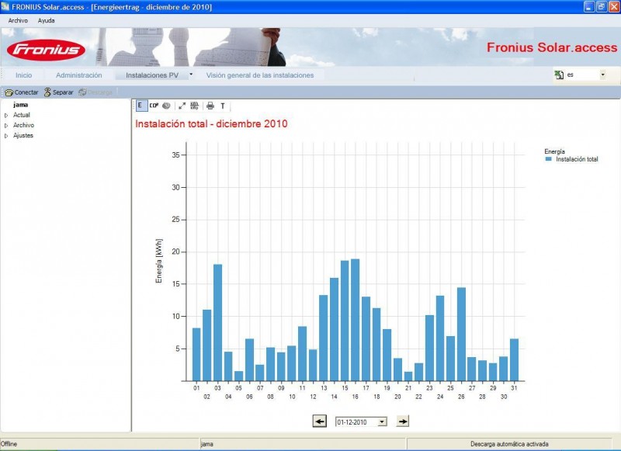Expand the Actual tree node

[6, 115]
